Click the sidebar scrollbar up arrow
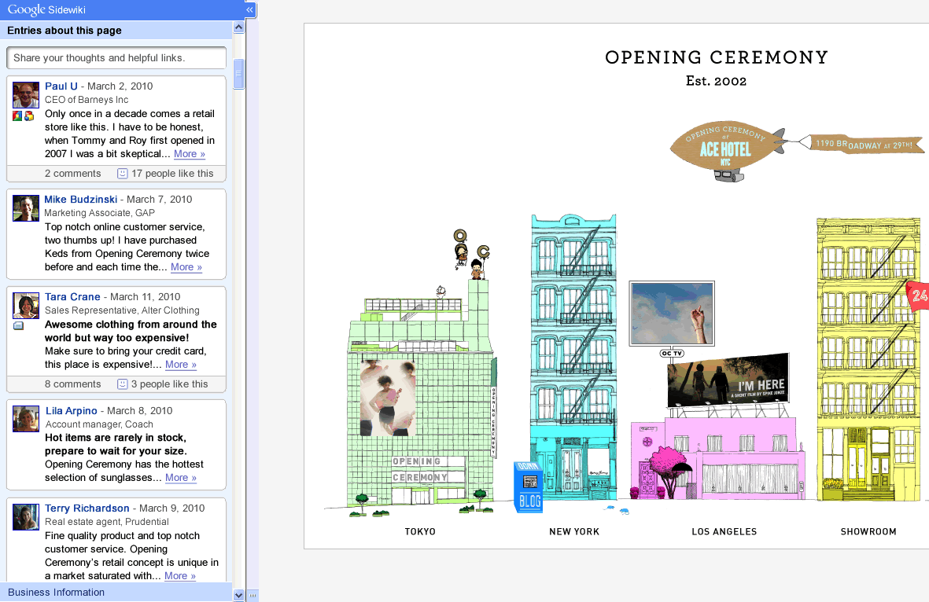Image resolution: width=929 pixels, height=602 pixels. 239,27
